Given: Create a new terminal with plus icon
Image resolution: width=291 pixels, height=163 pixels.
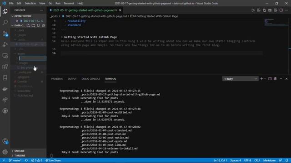Looking at the screenshot, I should click(x=262, y=79).
